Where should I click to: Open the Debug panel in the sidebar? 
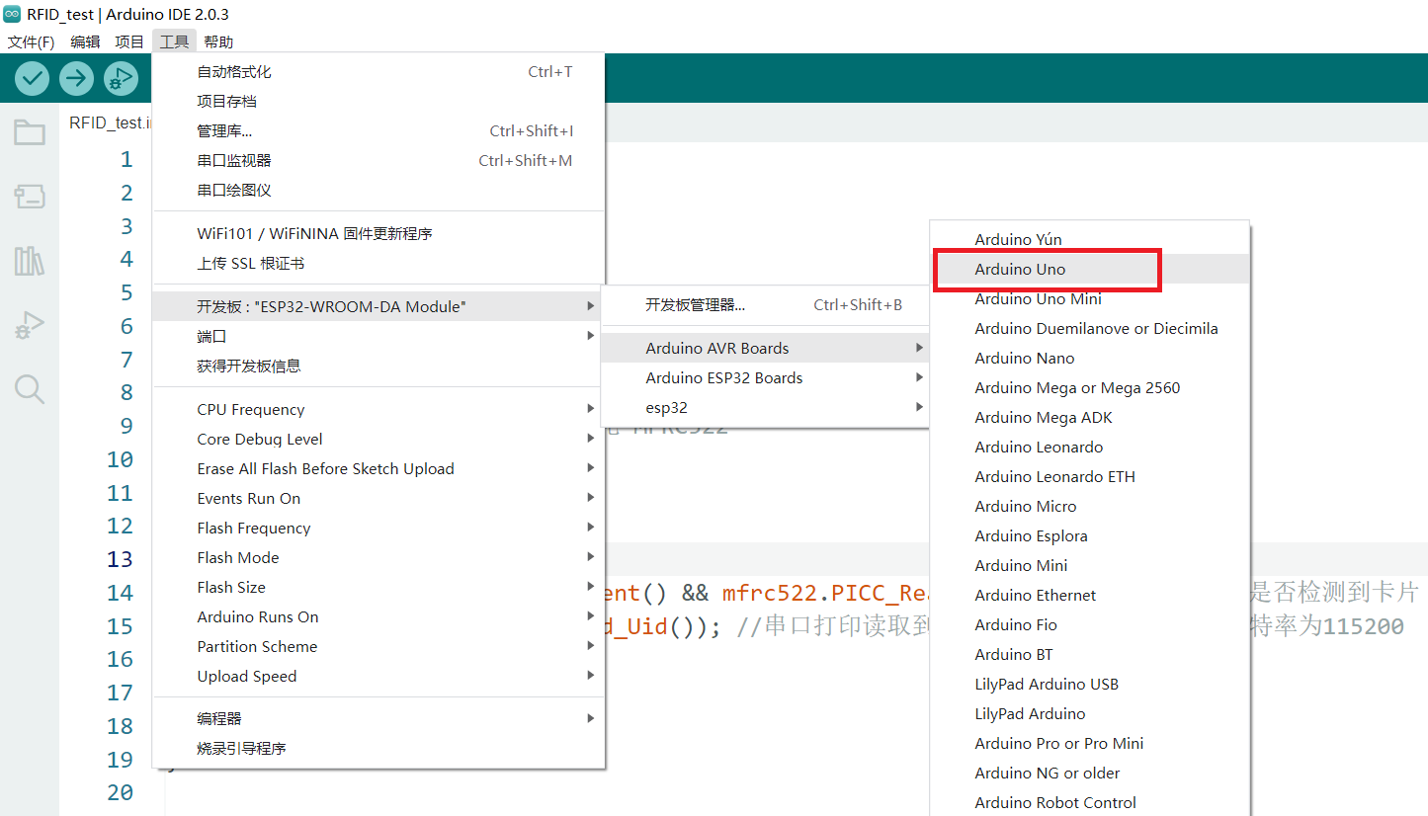(x=30, y=325)
